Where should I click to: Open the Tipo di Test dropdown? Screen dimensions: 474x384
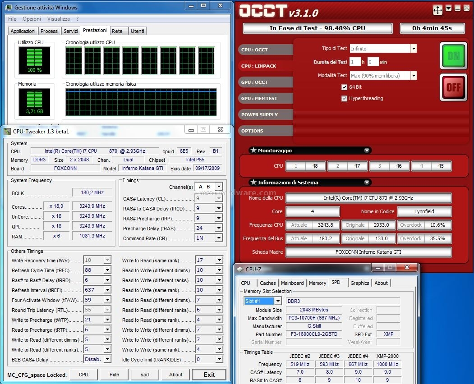coord(414,48)
